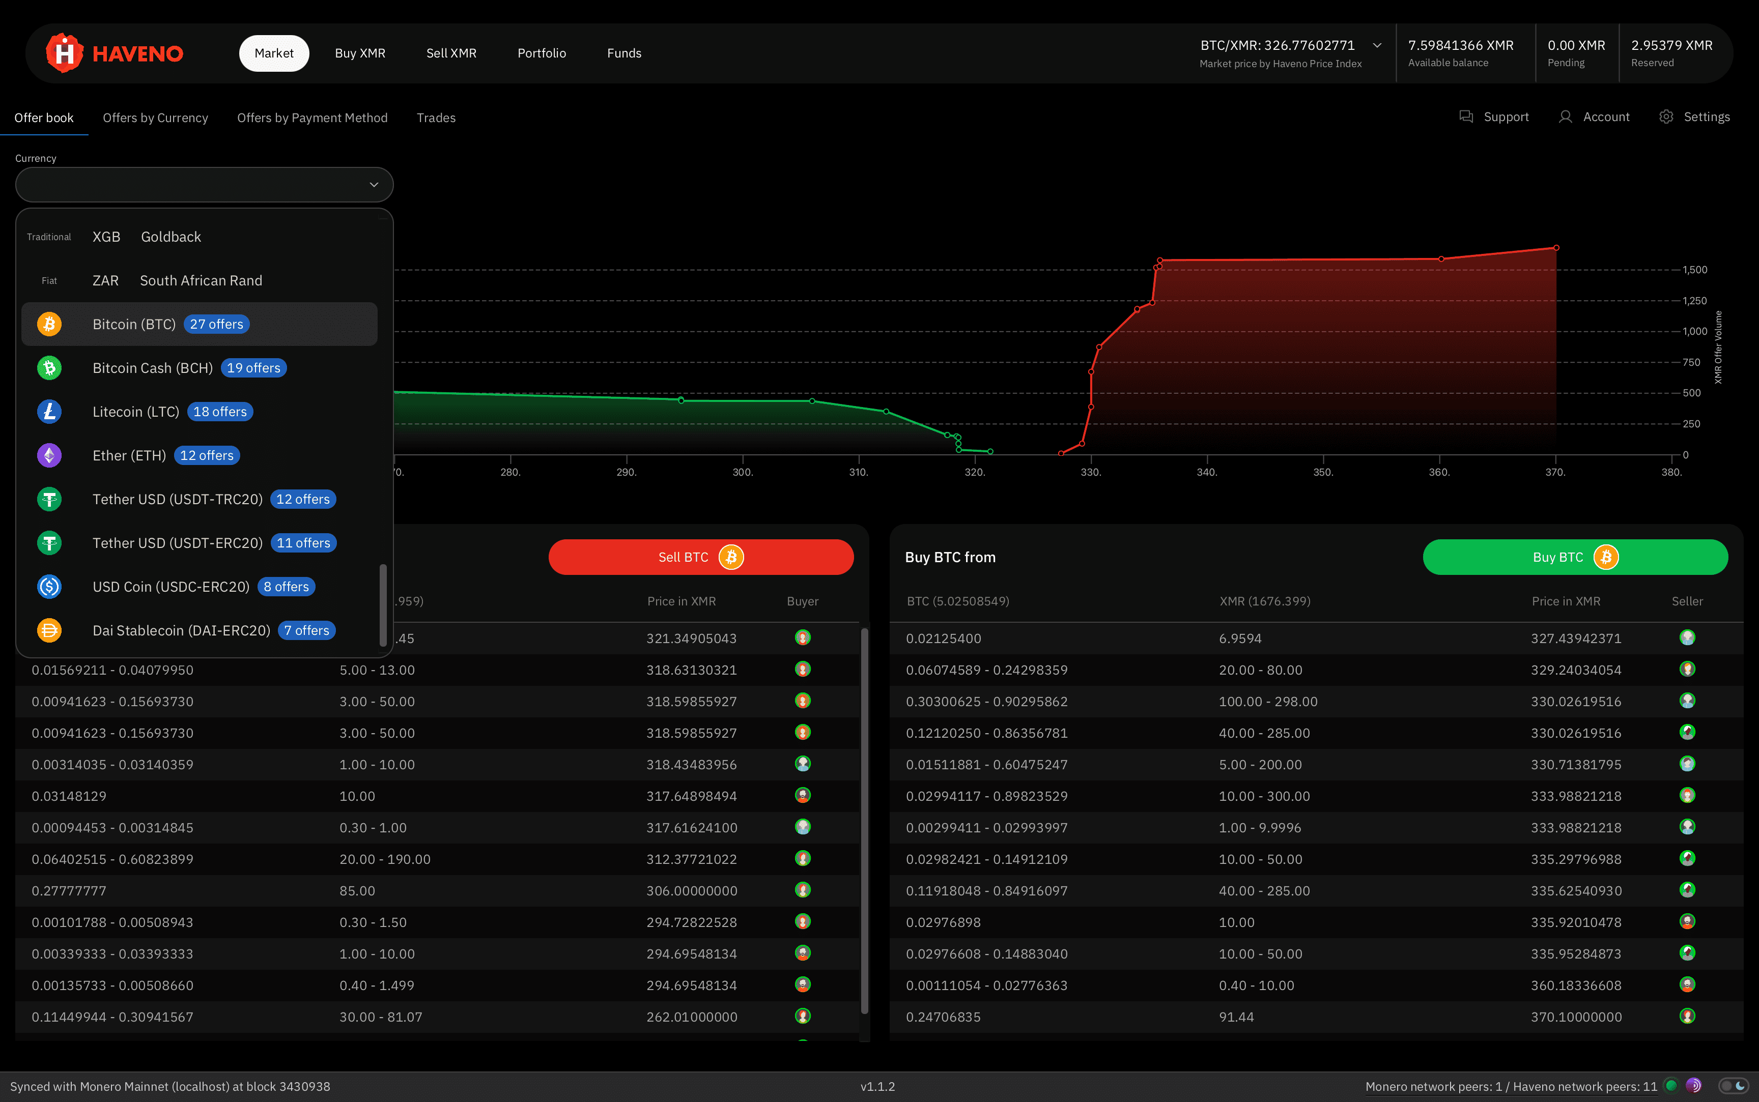This screenshot has width=1759, height=1102.
Task: Select Bitcoin Cash (BCH) currency icon
Action: pyautogui.click(x=49, y=368)
